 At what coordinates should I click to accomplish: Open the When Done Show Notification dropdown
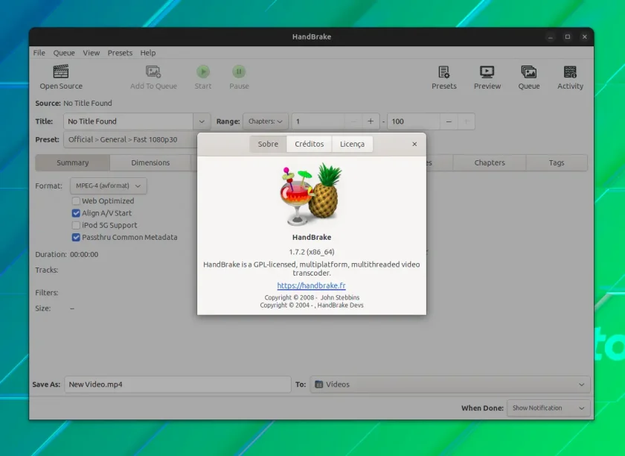pos(548,408)
